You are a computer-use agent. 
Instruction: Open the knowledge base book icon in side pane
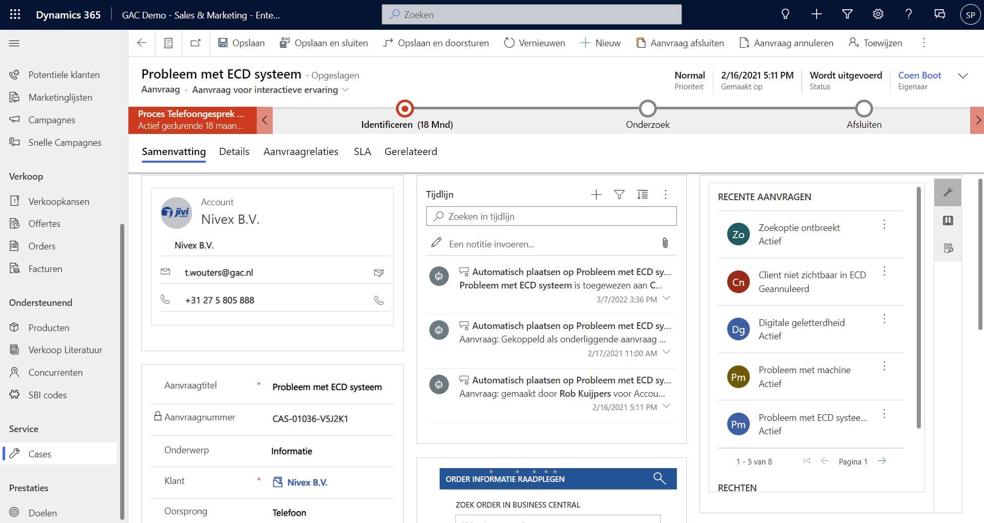click(x=948, y=221)
